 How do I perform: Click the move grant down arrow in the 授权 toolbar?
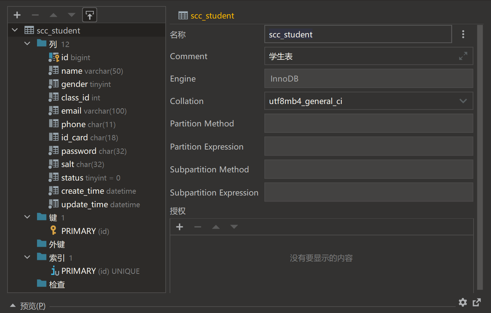[x=234, y=227]
